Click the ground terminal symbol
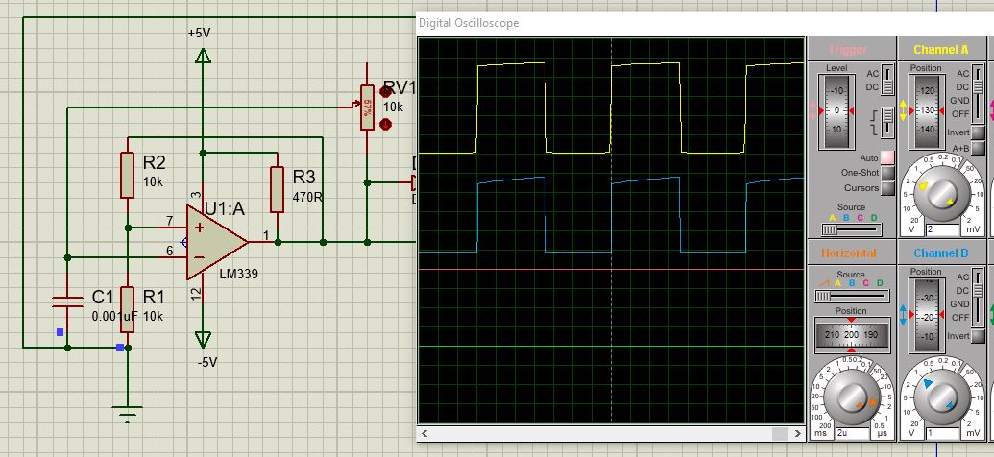The image size is (994, 457). click(126, 412)
